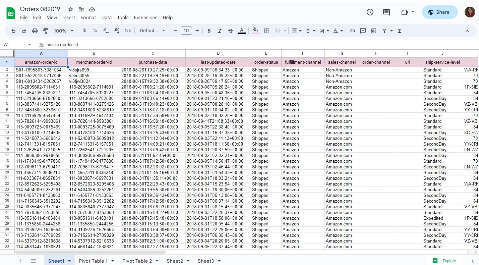Switch to the Sheet2 tab
This screenshot has height=265, width=479.
tap(175, 261)
